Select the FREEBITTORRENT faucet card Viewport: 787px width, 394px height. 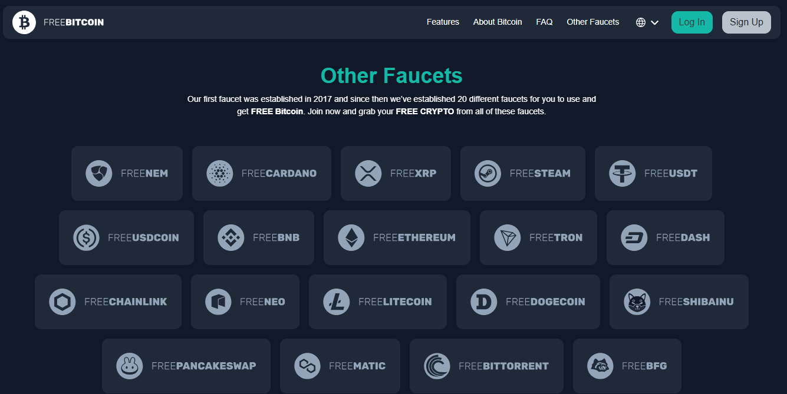[x=486, y=366]
